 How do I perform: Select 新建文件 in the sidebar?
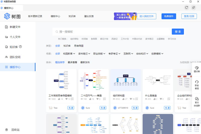[15, 27]
